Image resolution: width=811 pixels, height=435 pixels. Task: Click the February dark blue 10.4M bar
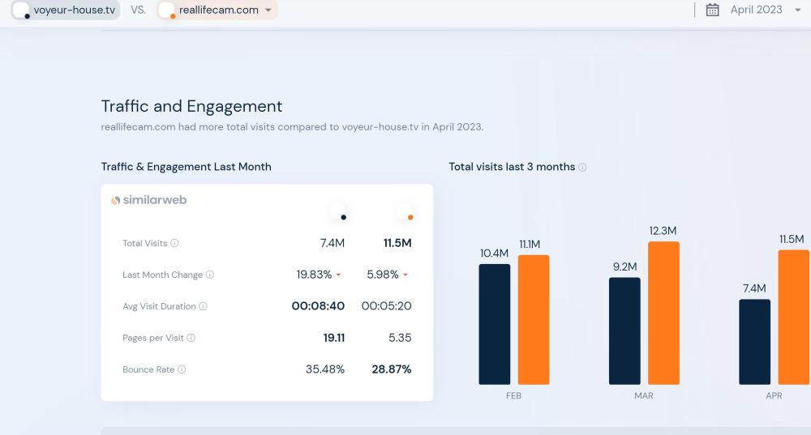point(494,324)
